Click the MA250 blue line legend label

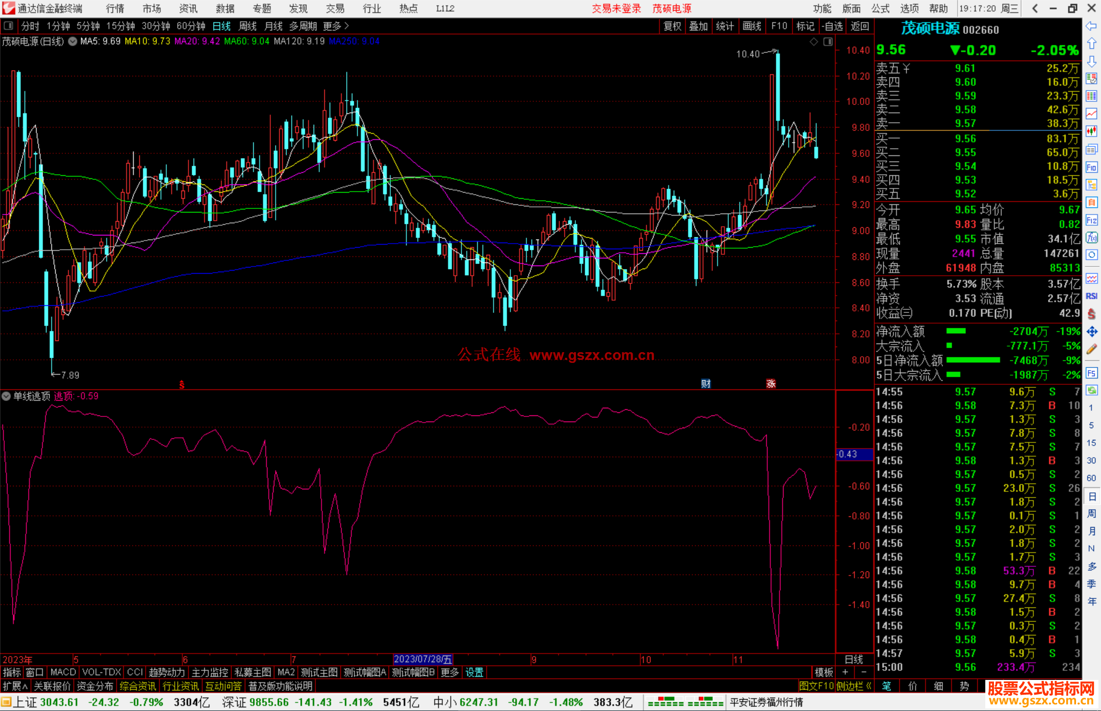[354, 41]
